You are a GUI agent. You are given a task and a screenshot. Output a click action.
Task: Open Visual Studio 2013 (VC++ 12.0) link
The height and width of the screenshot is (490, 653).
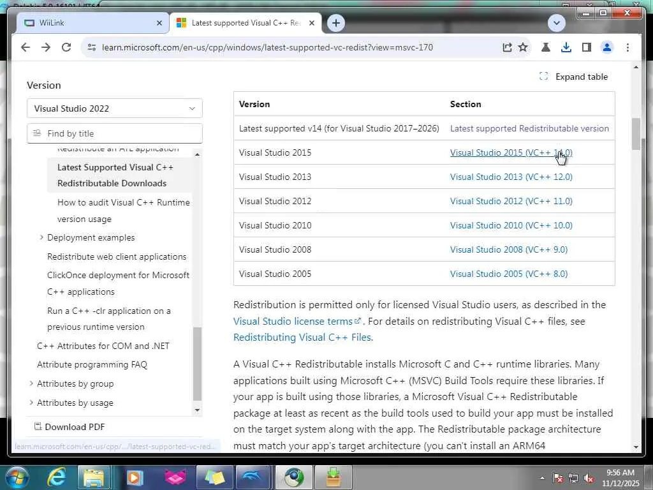pyautogui.click(x=511, y=177)
